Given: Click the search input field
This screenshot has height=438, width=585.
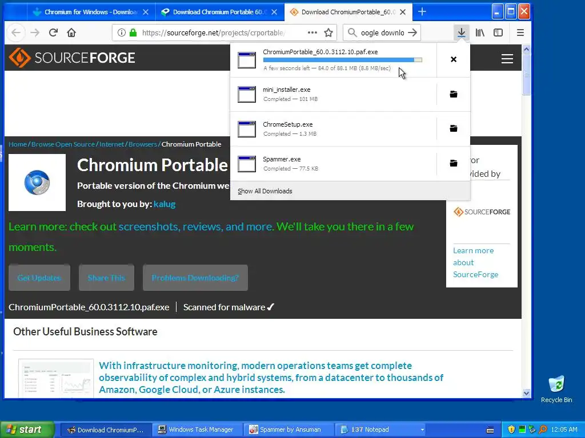Looking at the screenshot, I should [x=382, y=33].
